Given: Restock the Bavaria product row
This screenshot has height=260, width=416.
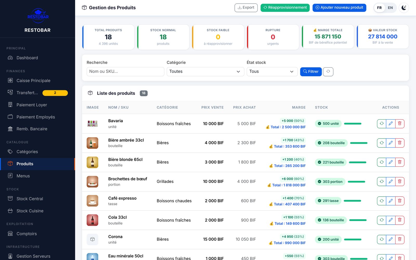Looking at the screenshot, I should point(381,123).
